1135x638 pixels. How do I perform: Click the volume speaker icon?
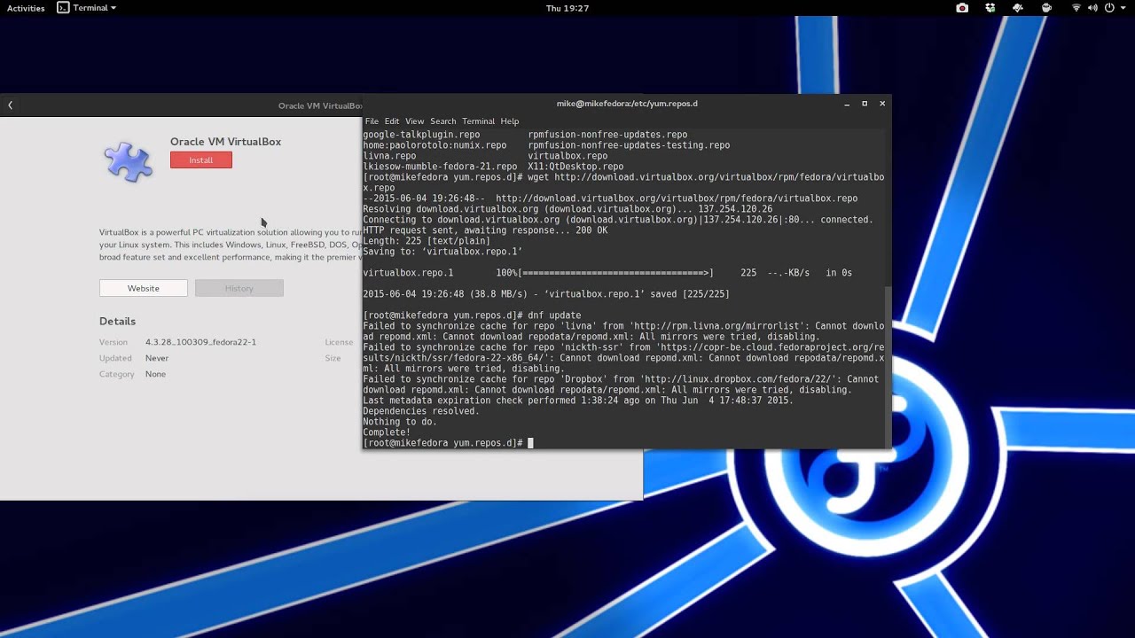(1092, 8)
